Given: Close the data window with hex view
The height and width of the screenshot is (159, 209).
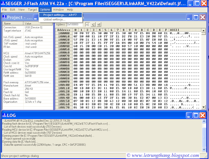Looking at the screenshot, I should point(202,17).
